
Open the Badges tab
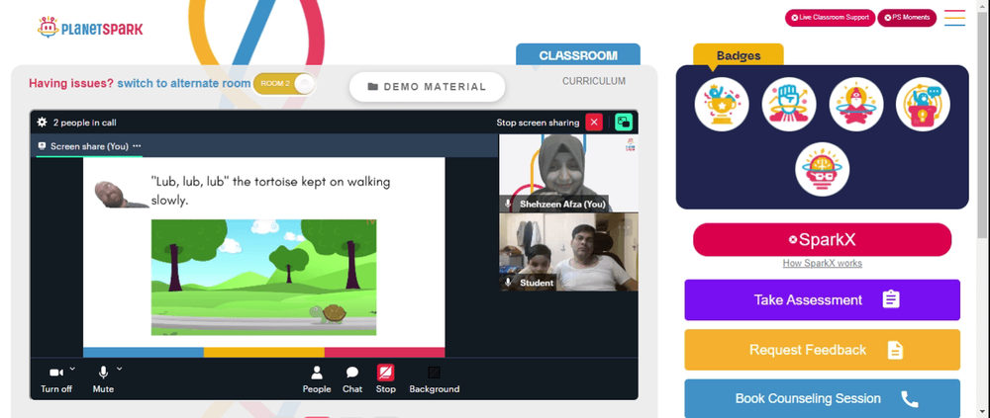click(739, 55)
